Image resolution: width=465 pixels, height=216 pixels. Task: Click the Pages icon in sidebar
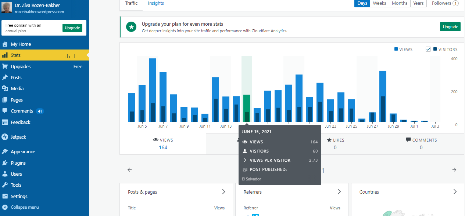click(5, 100)
